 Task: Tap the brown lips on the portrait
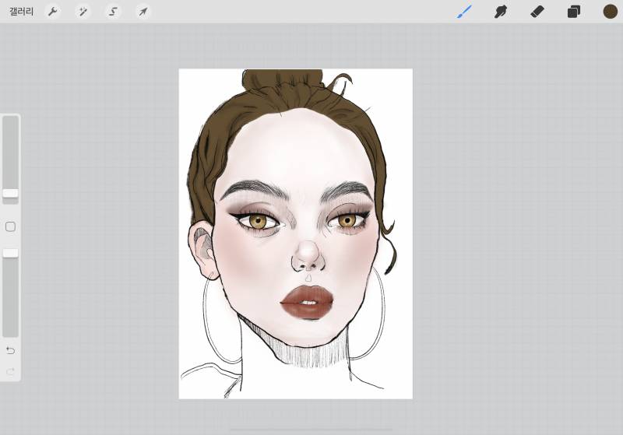(x=308, y=301)
